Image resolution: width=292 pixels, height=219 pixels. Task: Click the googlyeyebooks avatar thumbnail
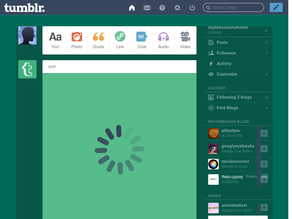coord(213,149)
